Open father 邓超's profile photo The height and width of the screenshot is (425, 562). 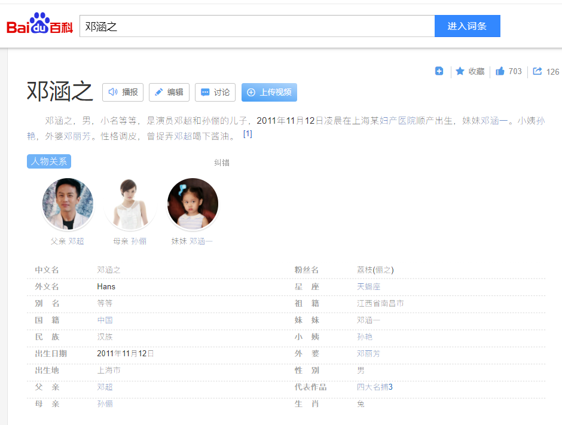coord(68,204)
